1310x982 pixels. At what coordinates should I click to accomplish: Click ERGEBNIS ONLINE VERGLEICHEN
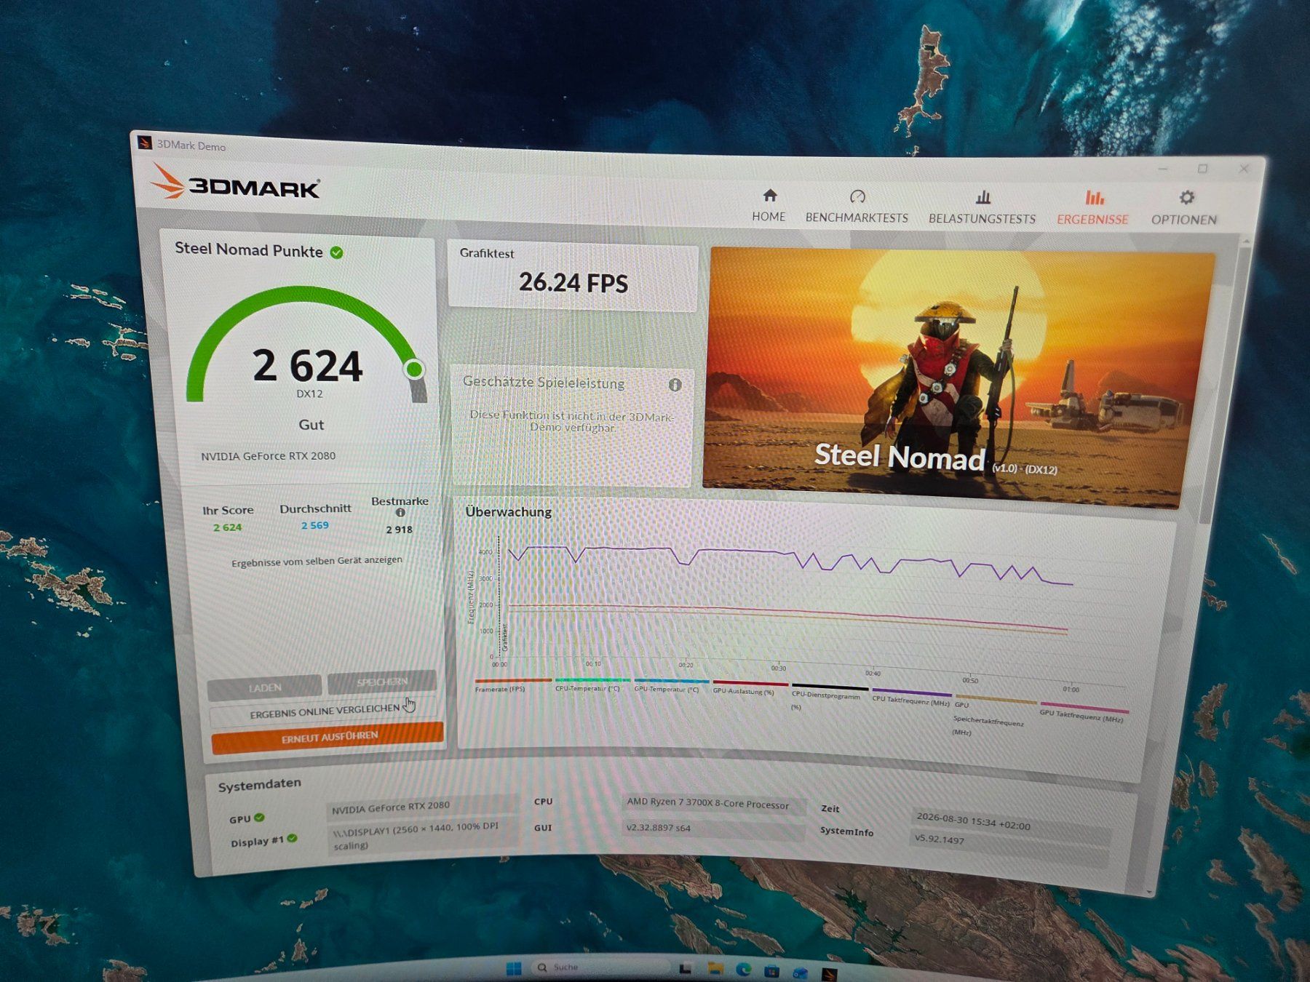[x=325, y=712]
